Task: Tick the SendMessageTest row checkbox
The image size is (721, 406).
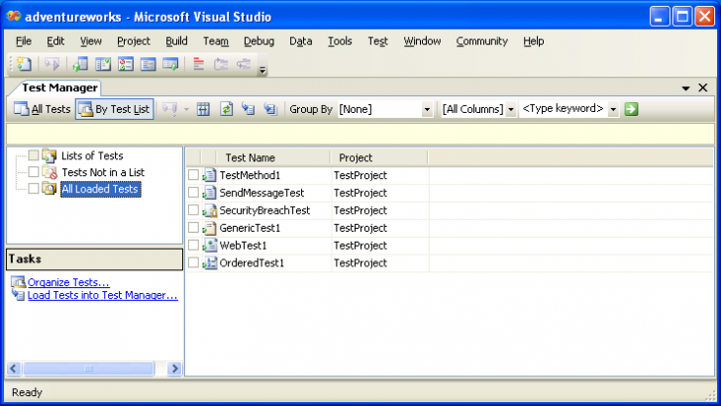Action: click(x=193, y=193)
